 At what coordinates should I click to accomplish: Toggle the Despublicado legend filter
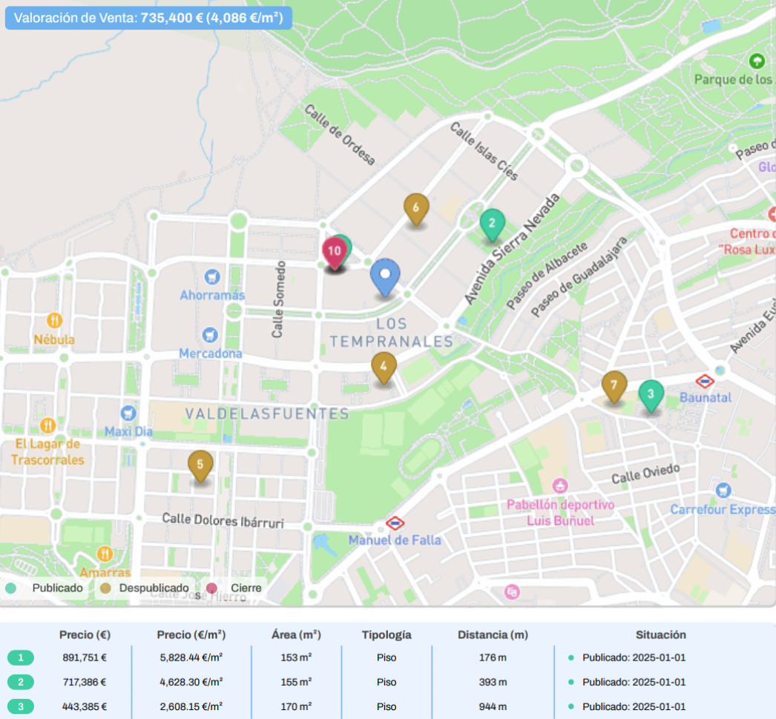tap(143, 588)
